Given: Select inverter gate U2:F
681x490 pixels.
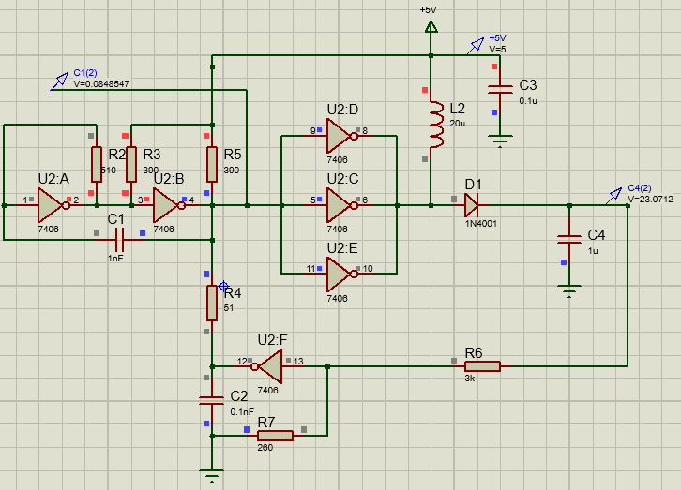Looking at the screenshot, I should pos(267,367).
